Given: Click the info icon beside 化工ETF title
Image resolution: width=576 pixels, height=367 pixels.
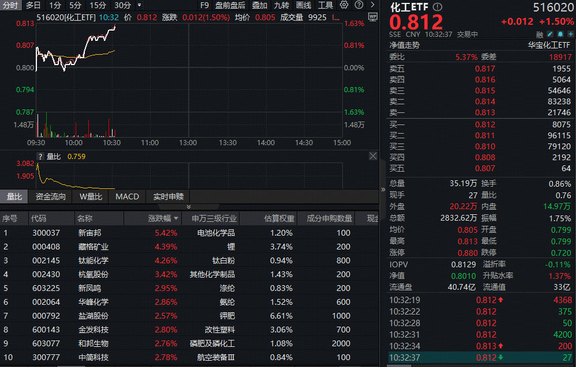Looking at the screenshot, I should click(x=437, y=7).
